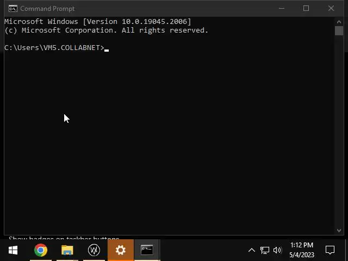Click the vertical scrollbar thumb
348x261 pixels.
point(339,30)
